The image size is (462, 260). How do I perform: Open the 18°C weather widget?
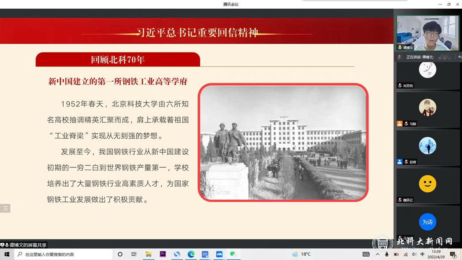point(302,254)
